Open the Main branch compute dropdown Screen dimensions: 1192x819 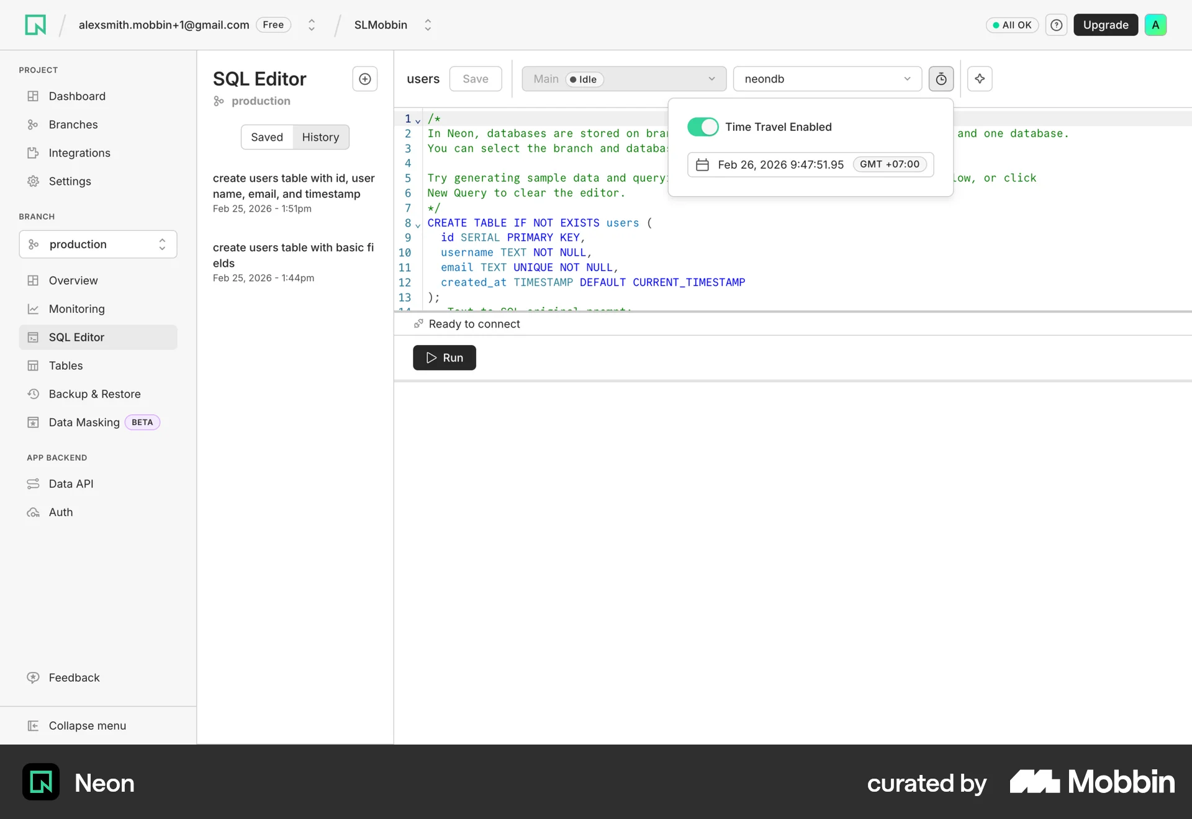(624, 79)
